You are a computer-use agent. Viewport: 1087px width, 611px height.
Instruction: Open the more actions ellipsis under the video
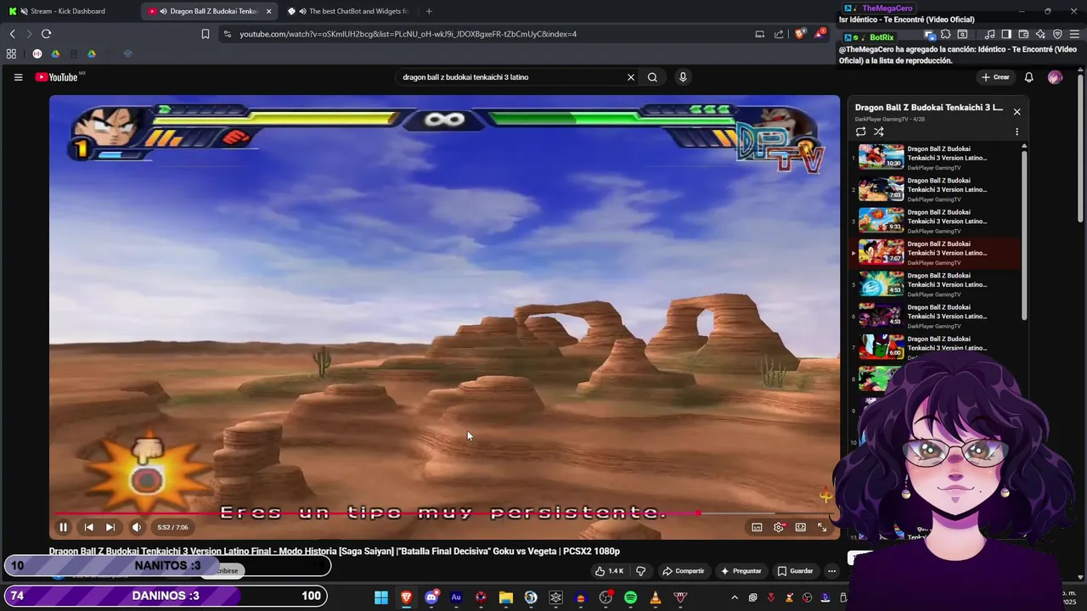[832, 571]
